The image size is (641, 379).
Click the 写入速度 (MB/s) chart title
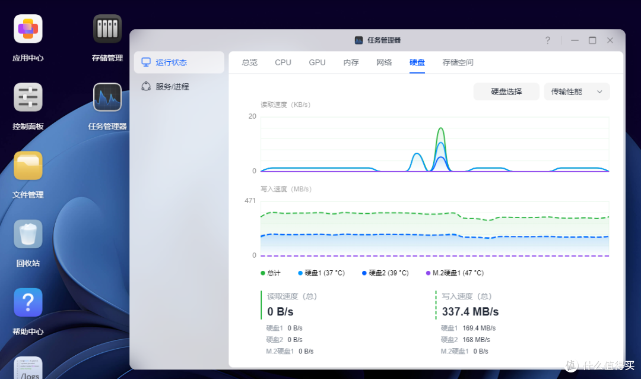[286, 189]
